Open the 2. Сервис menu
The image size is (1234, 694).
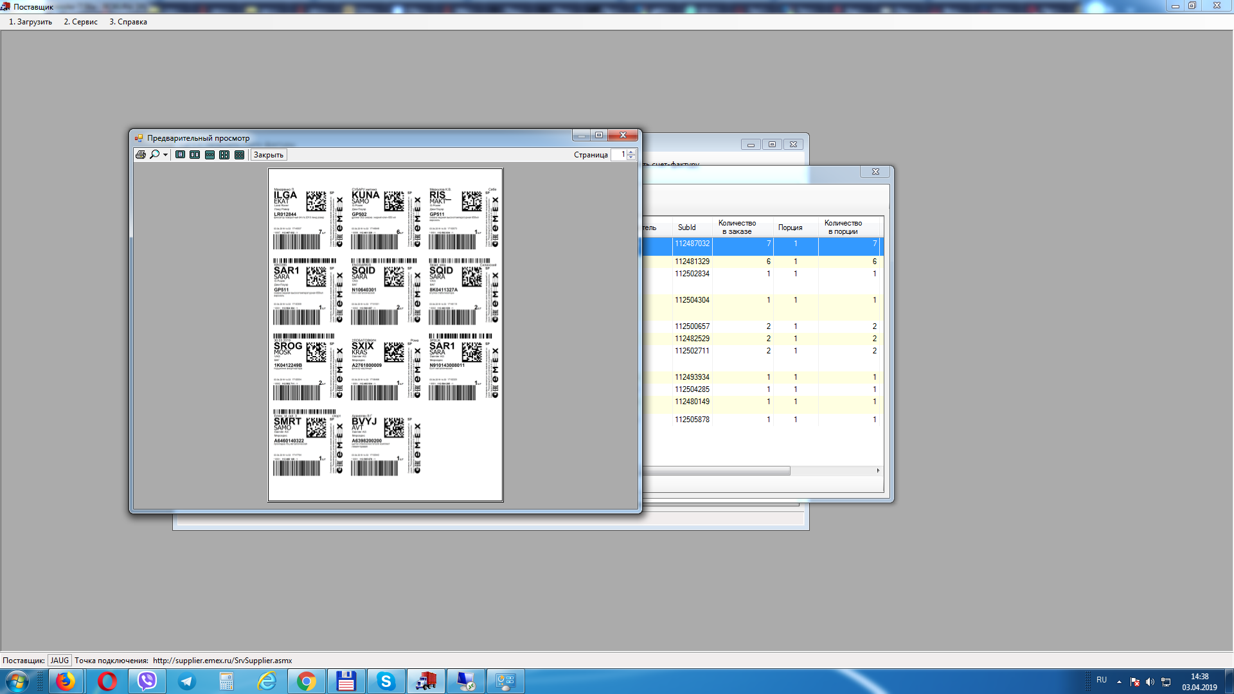[x=80, y=22]
